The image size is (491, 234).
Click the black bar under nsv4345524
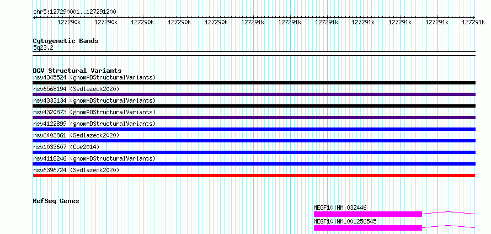[x=254, y=83]
